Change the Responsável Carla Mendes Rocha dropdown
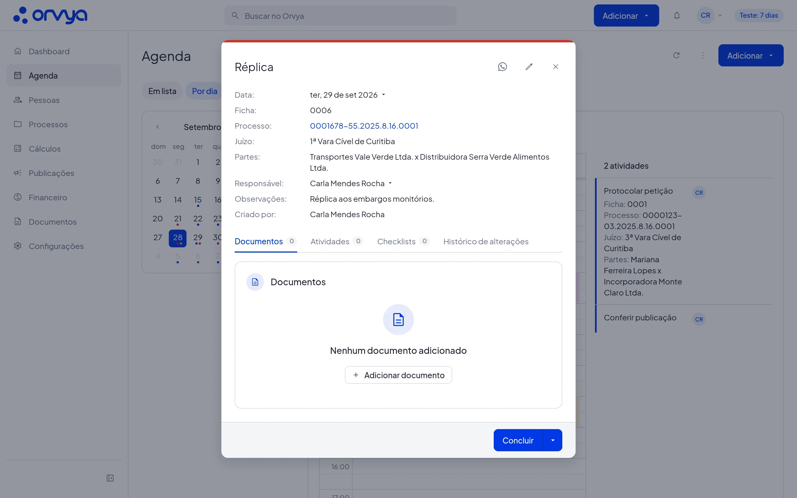Viewport: 797px width, 498px height. pos(351,183)
